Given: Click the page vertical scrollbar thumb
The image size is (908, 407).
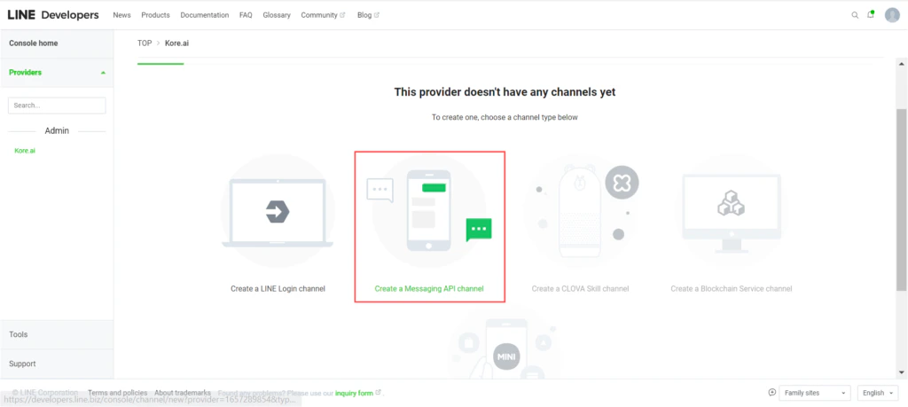Looking at the screenshot, I should pyautogui.click(x=901, y=200).
